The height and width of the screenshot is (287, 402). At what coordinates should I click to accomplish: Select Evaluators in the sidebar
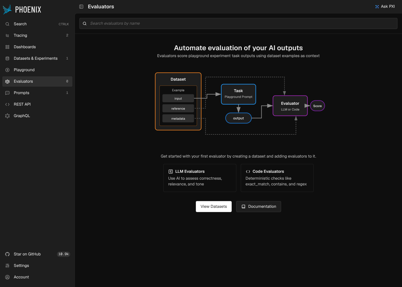[x=37, y=82]
